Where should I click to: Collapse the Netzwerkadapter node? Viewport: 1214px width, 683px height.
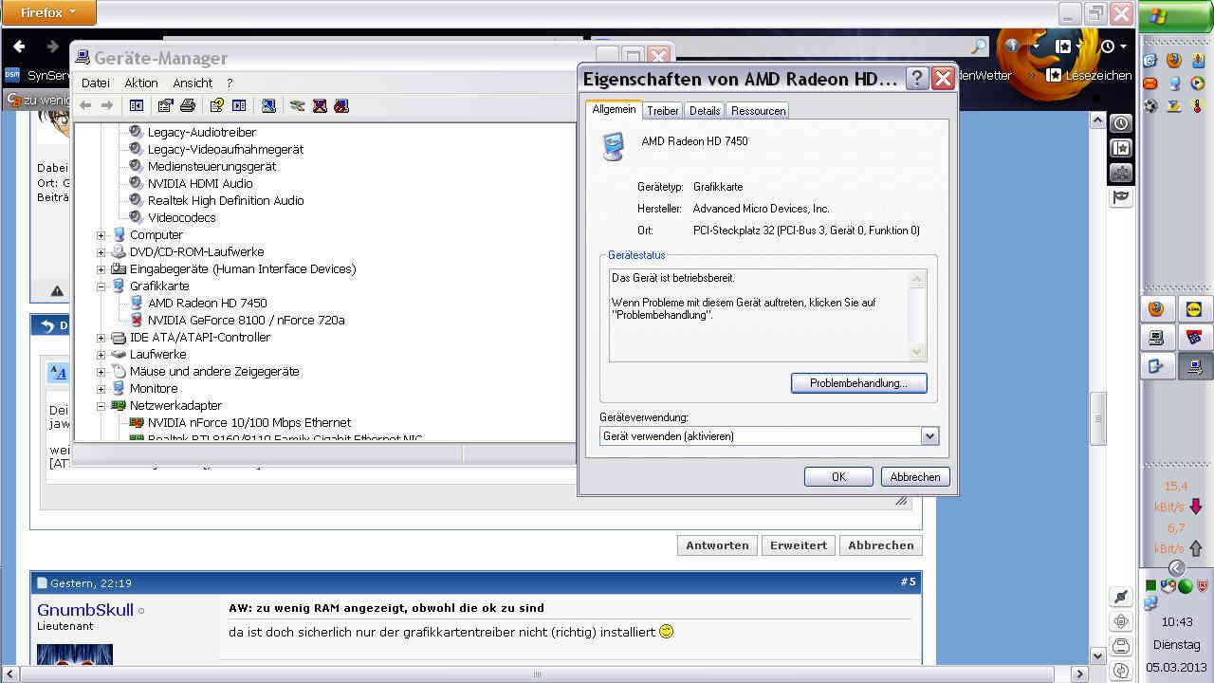(x=101, y=406)
